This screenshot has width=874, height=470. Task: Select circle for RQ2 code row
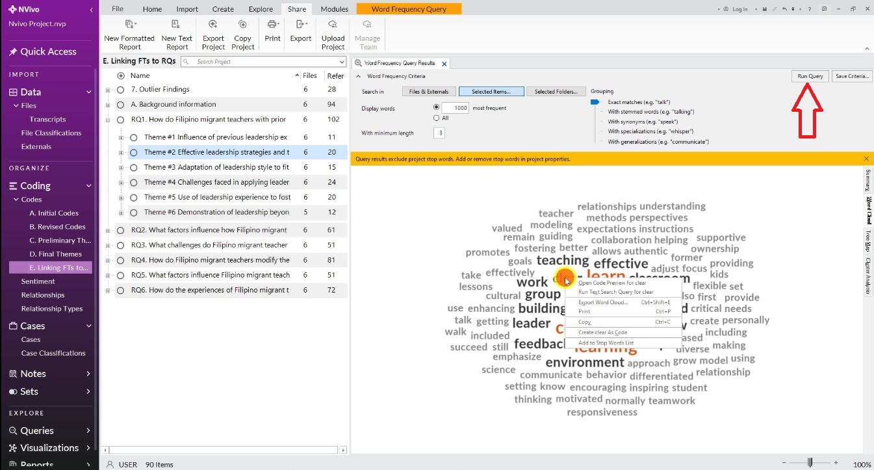point(120,230)
